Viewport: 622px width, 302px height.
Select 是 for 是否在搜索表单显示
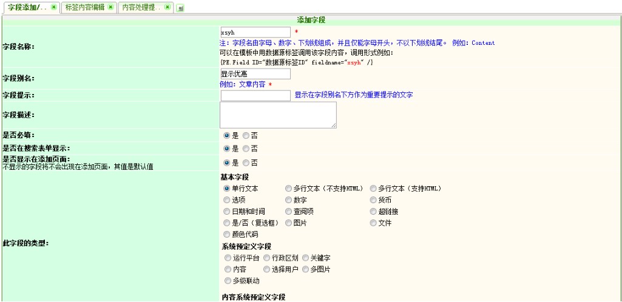tap(226, 149)
